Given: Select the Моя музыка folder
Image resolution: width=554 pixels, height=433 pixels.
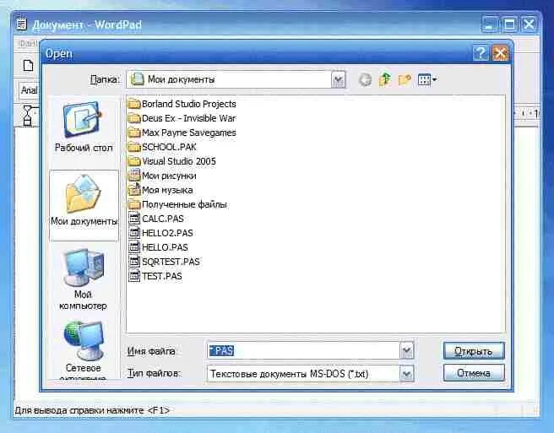Looking at the screenshot, I should tap(160, 190).
